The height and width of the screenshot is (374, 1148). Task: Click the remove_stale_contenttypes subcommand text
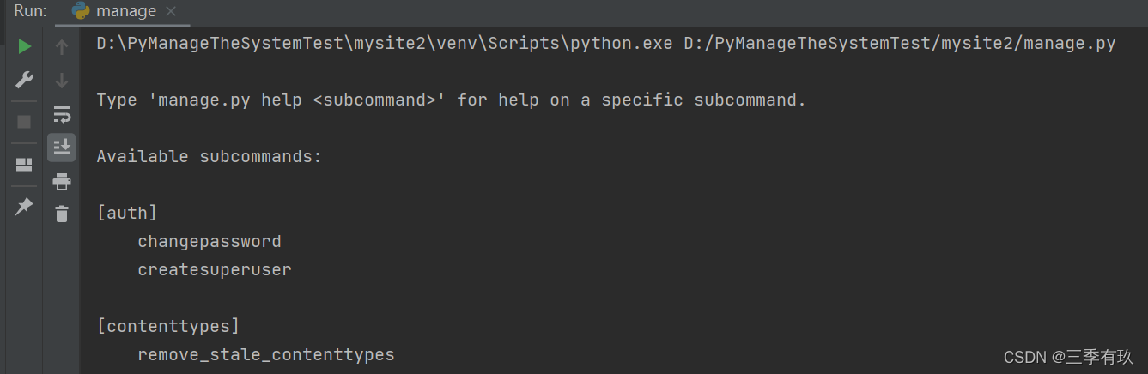(x=266, y=354)
